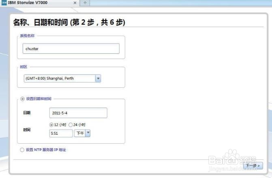Click the 时区 group label
This screenshot has height=178, width=272.
pos(24,67)
